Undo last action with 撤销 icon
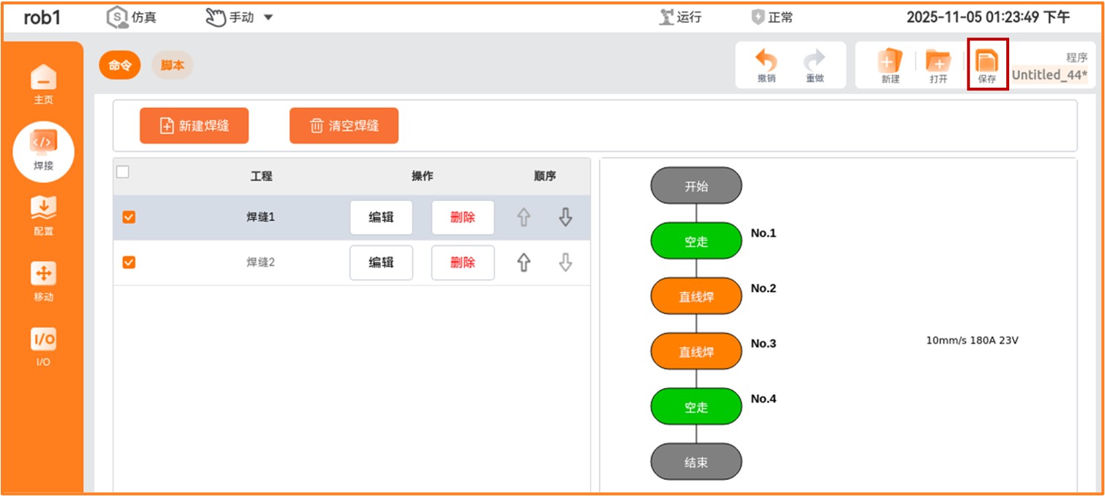This screenshot has width=1105, height=496. pos(766,64)
